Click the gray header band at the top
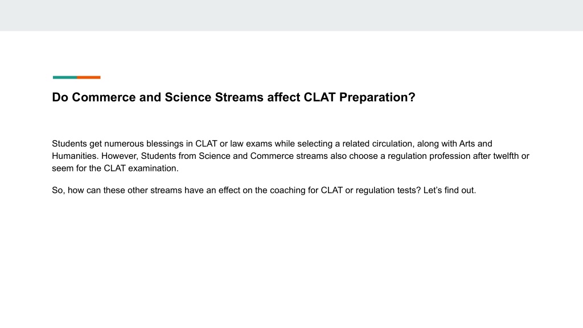Screen dimensions: 583x328 pyautogui.click(x=291, y=15)
